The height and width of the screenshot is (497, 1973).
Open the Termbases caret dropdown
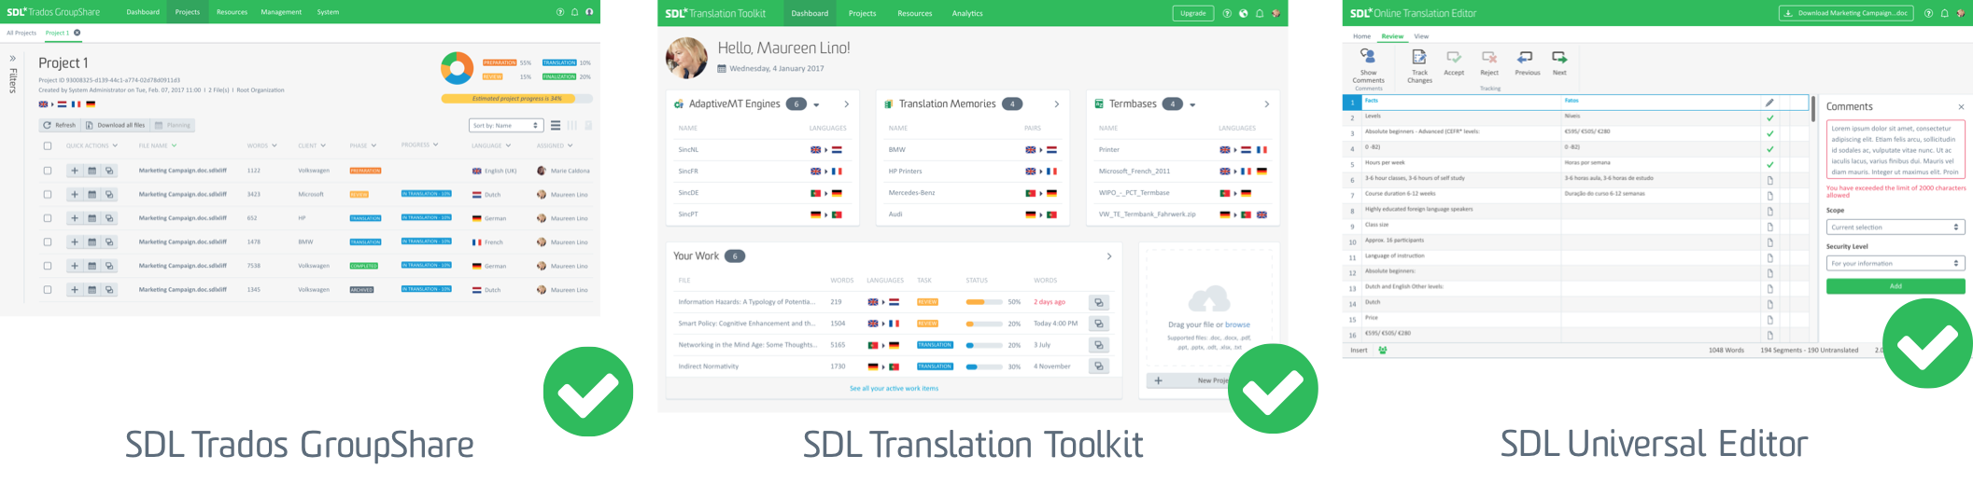(1192, 104)
